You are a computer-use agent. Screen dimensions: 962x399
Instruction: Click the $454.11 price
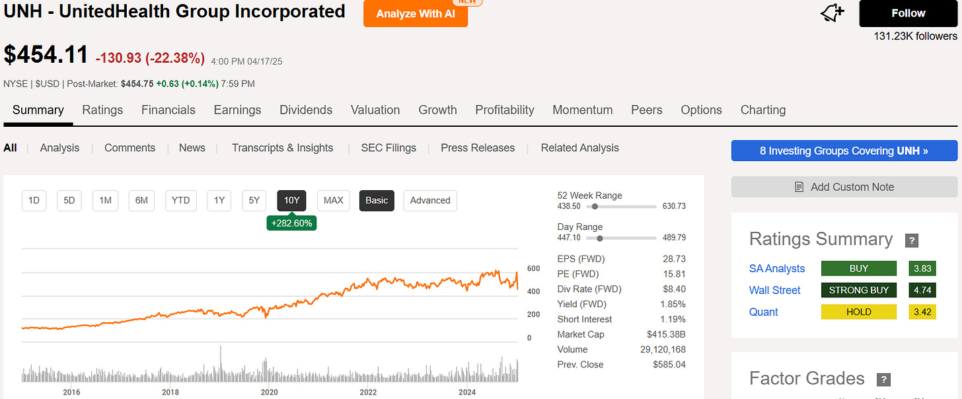(46, 55)
